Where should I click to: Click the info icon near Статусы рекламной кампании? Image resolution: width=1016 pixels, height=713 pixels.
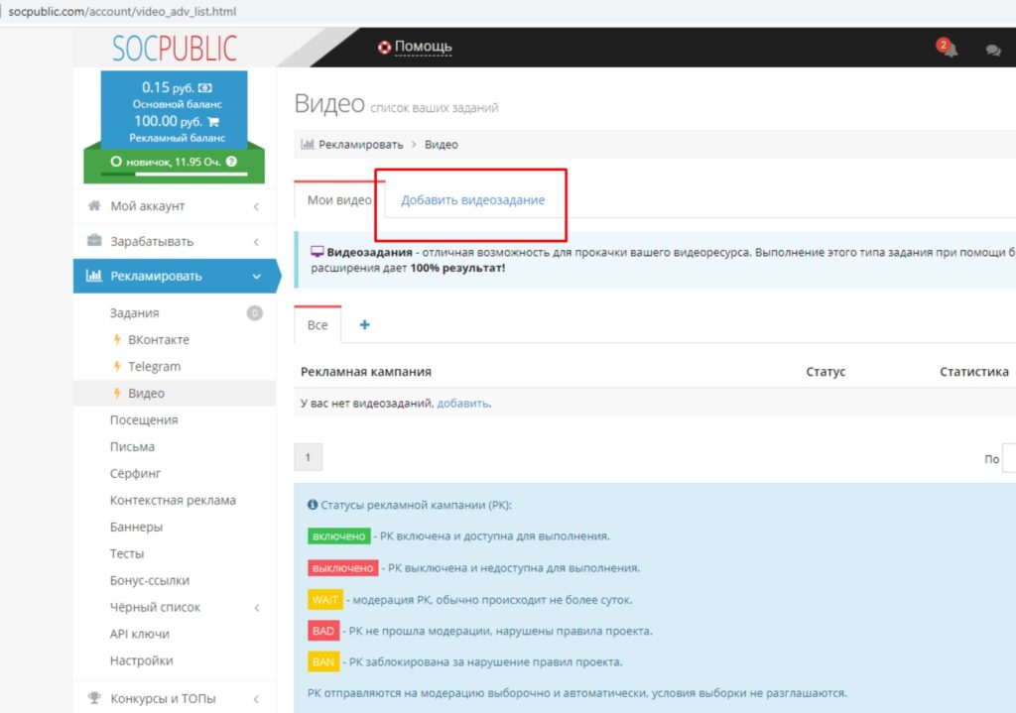[313, 505]
